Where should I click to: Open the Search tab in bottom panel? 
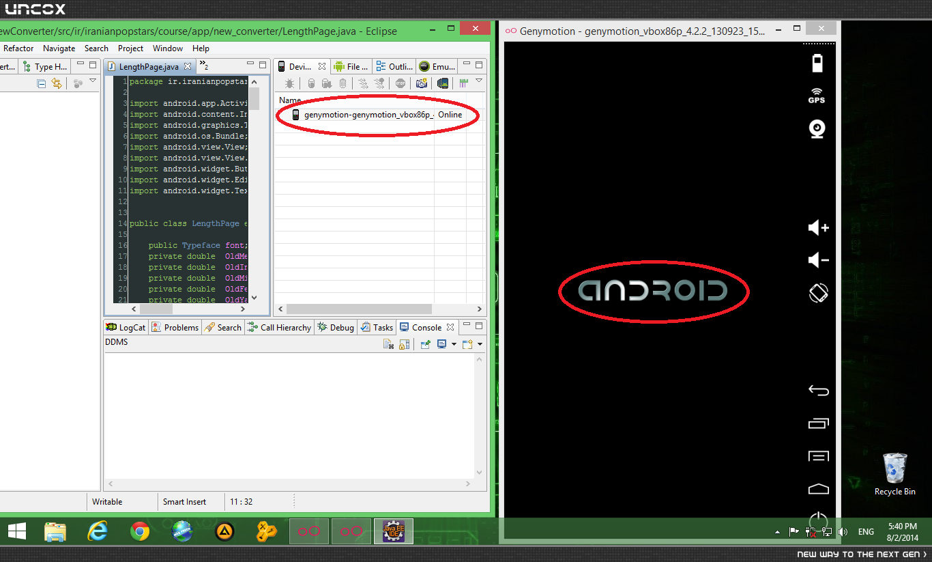[x=223, y=328]
